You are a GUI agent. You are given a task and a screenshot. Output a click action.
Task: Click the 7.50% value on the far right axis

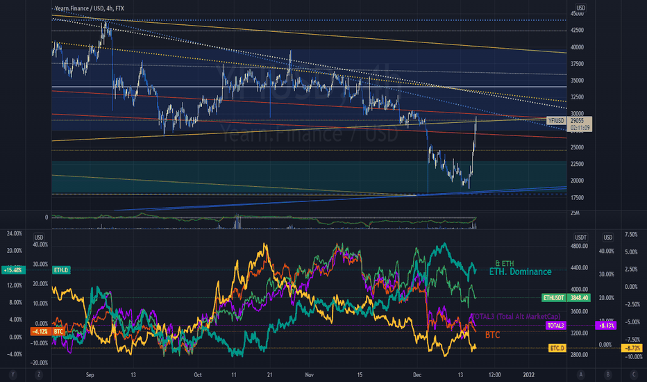631,234
